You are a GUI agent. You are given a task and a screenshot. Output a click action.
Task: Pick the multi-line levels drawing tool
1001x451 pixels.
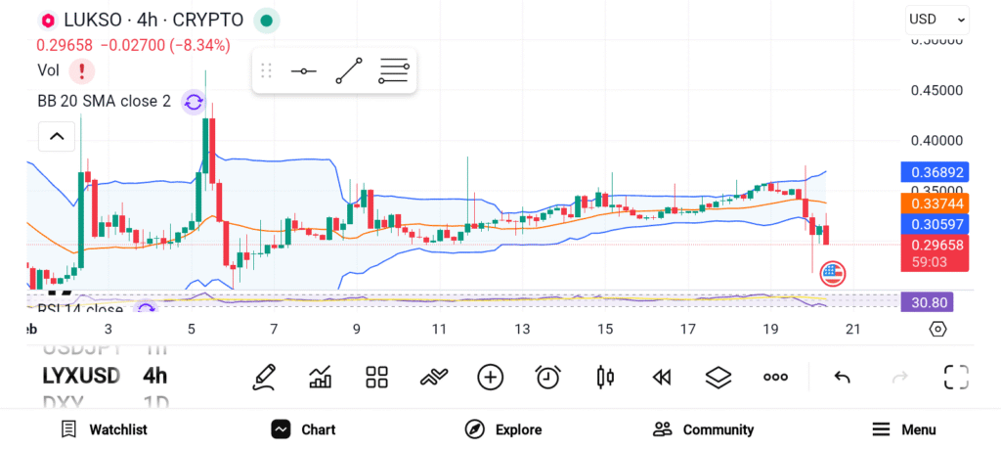[394, 71]
